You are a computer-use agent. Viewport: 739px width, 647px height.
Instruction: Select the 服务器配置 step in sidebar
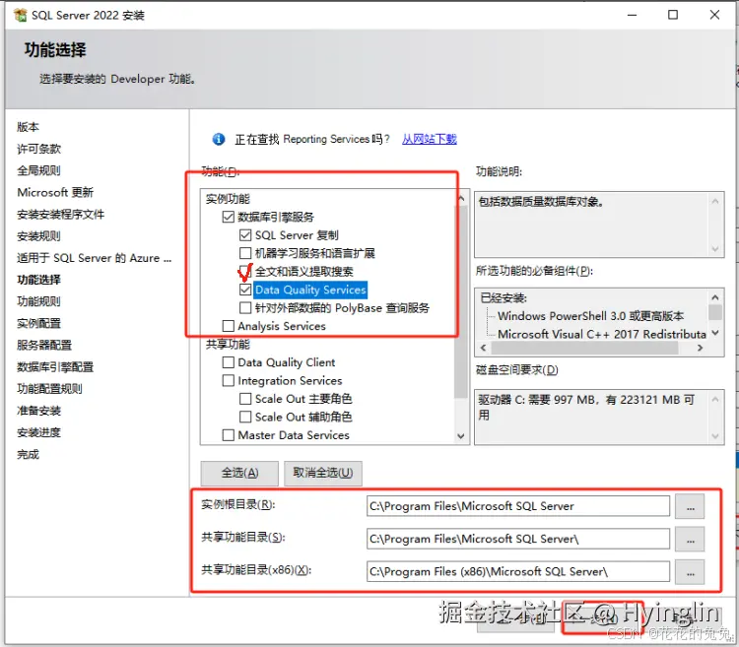44,345
